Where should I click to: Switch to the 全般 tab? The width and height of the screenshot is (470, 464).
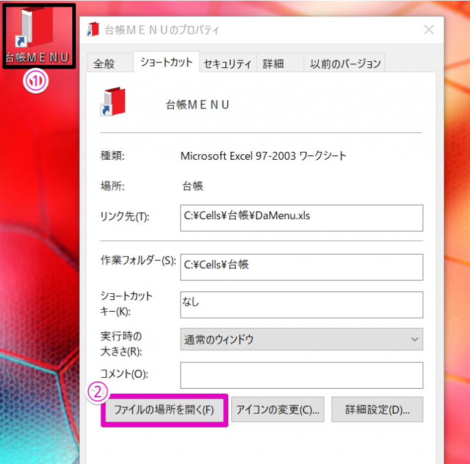click(110, 63)
